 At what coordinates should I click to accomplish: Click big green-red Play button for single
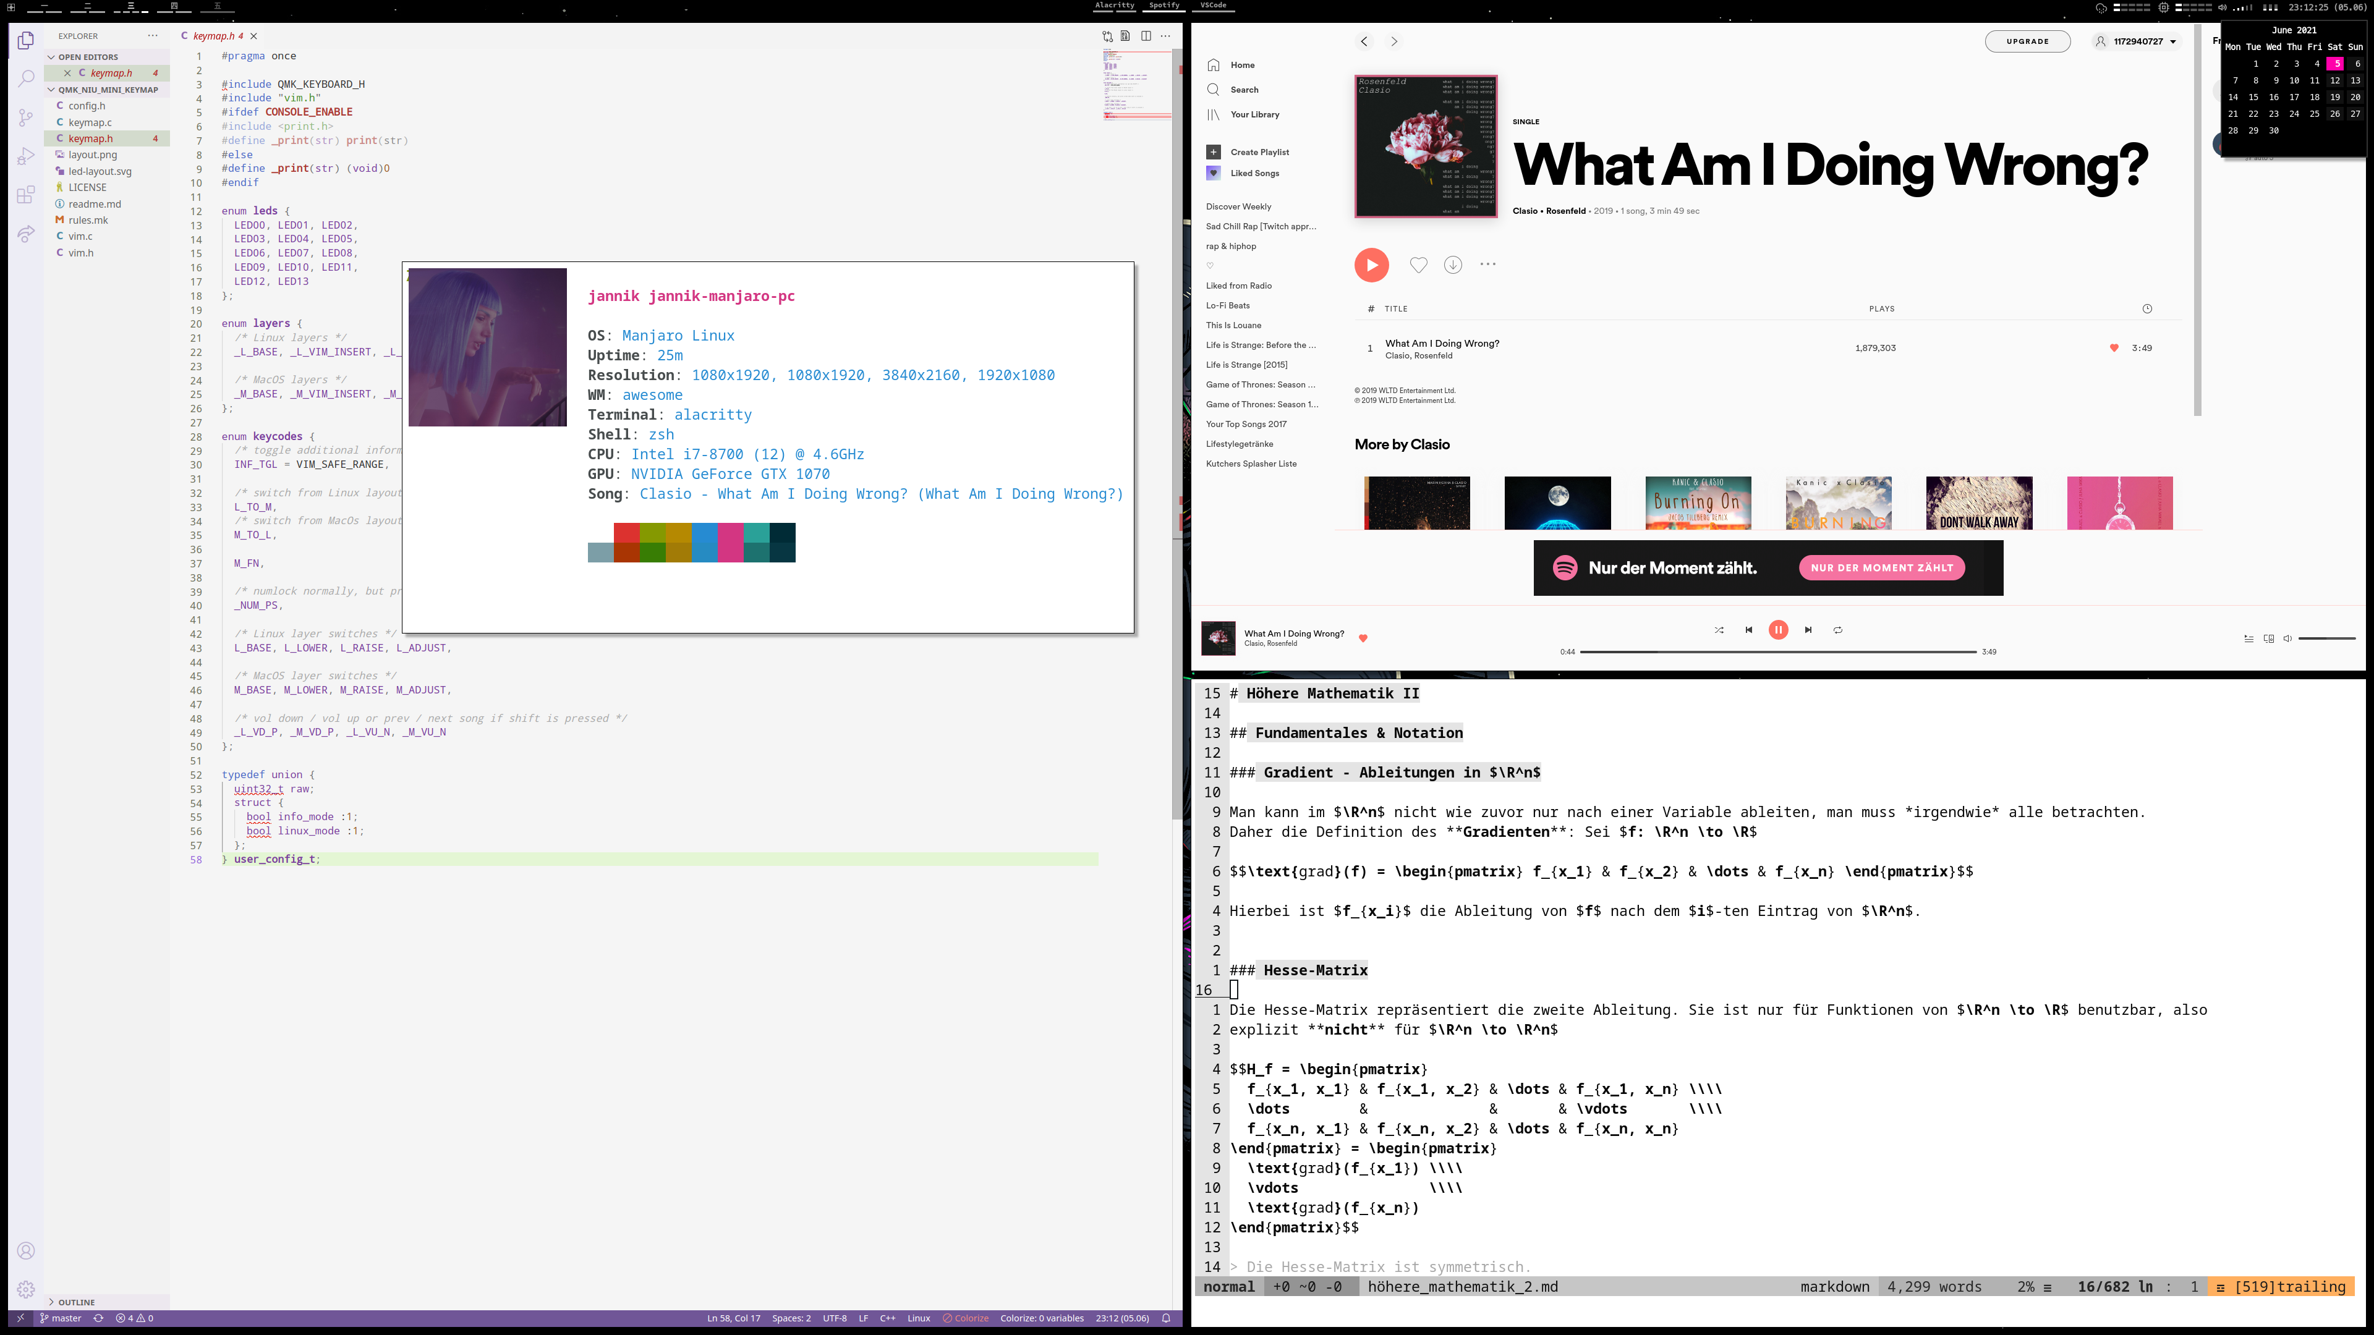click(x=1371, y=265)
